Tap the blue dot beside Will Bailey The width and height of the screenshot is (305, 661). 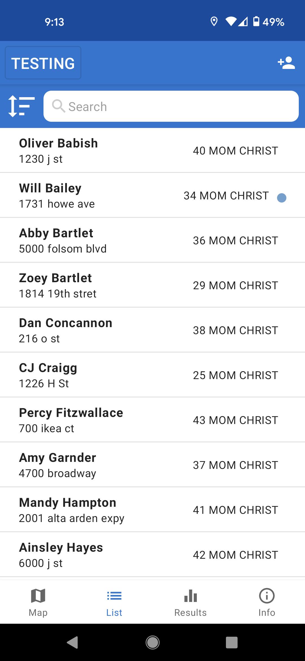point(282,198)
